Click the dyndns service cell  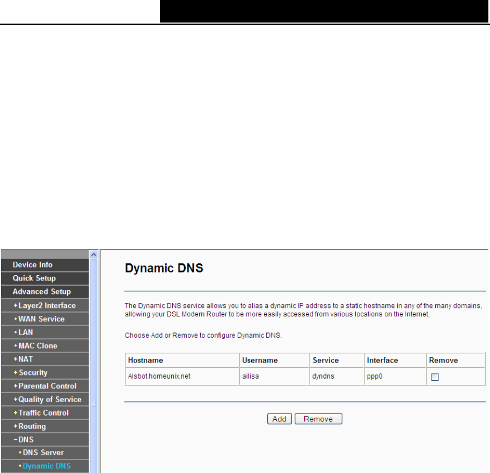[337, 376]
